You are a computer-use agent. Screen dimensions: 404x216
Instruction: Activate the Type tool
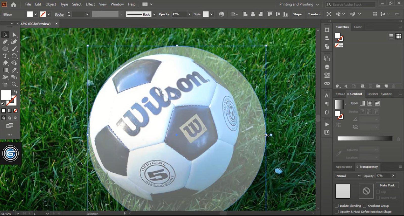point(5,56)
